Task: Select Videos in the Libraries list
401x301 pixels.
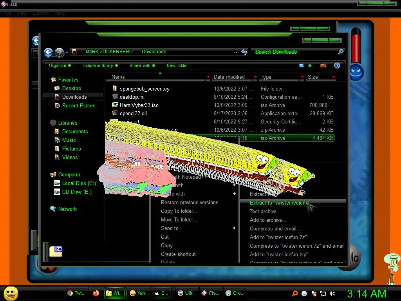Action: click(70, 157)
